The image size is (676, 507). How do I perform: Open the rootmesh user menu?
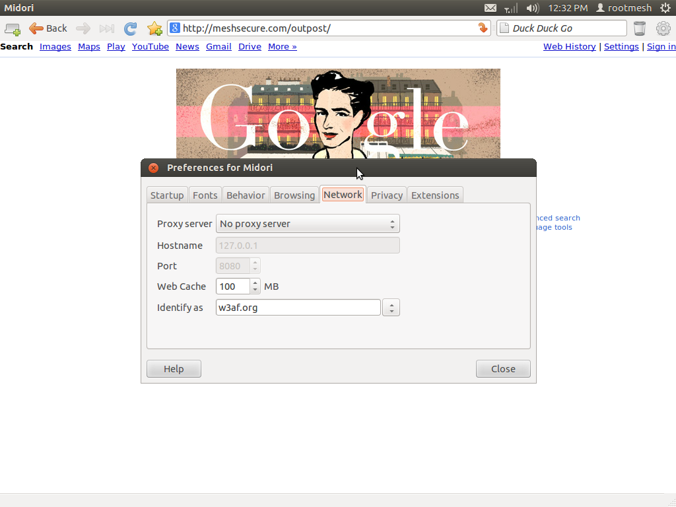coord(624,8)
